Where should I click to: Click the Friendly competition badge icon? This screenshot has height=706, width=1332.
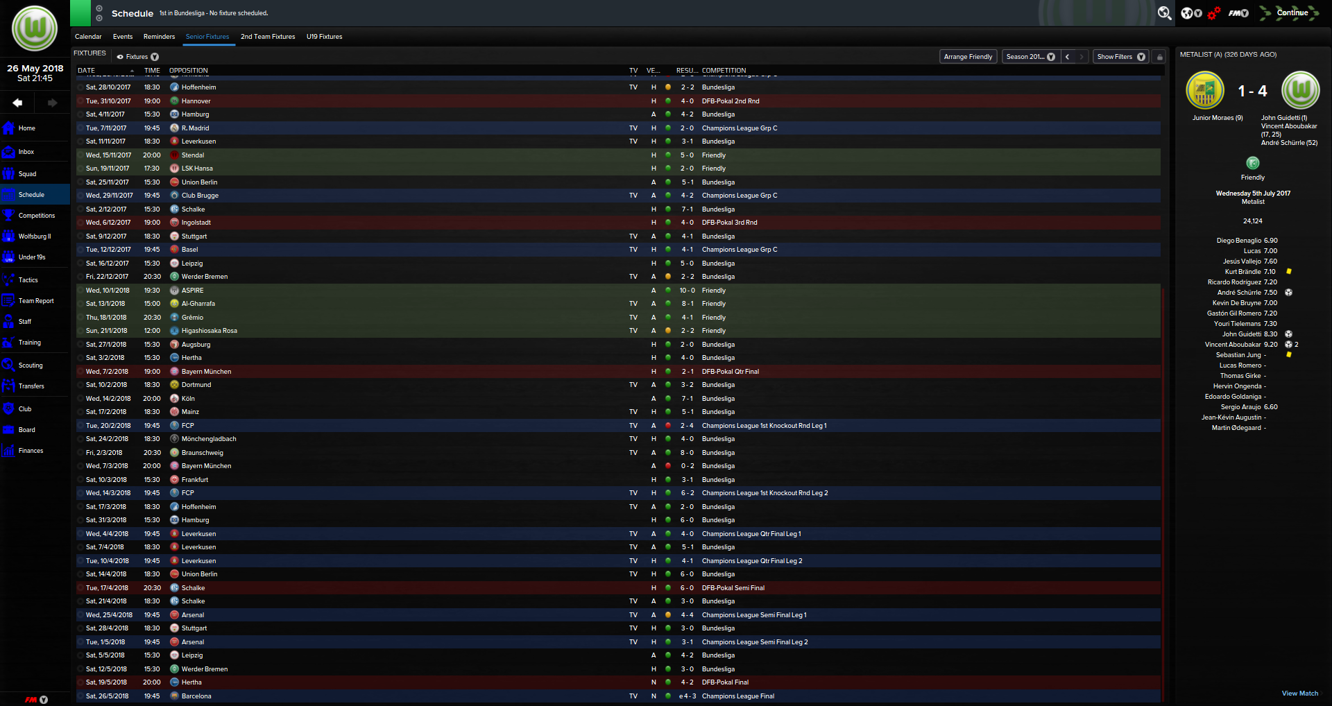(x=1253, y=163)
